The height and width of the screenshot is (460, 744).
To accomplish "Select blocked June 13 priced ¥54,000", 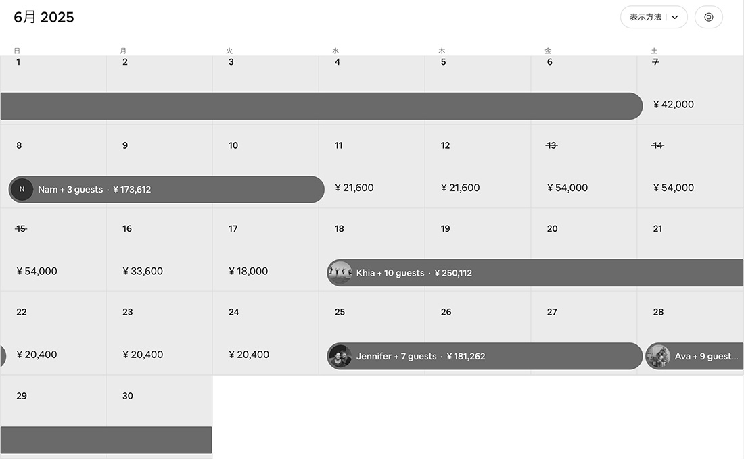I will (584, 166).
